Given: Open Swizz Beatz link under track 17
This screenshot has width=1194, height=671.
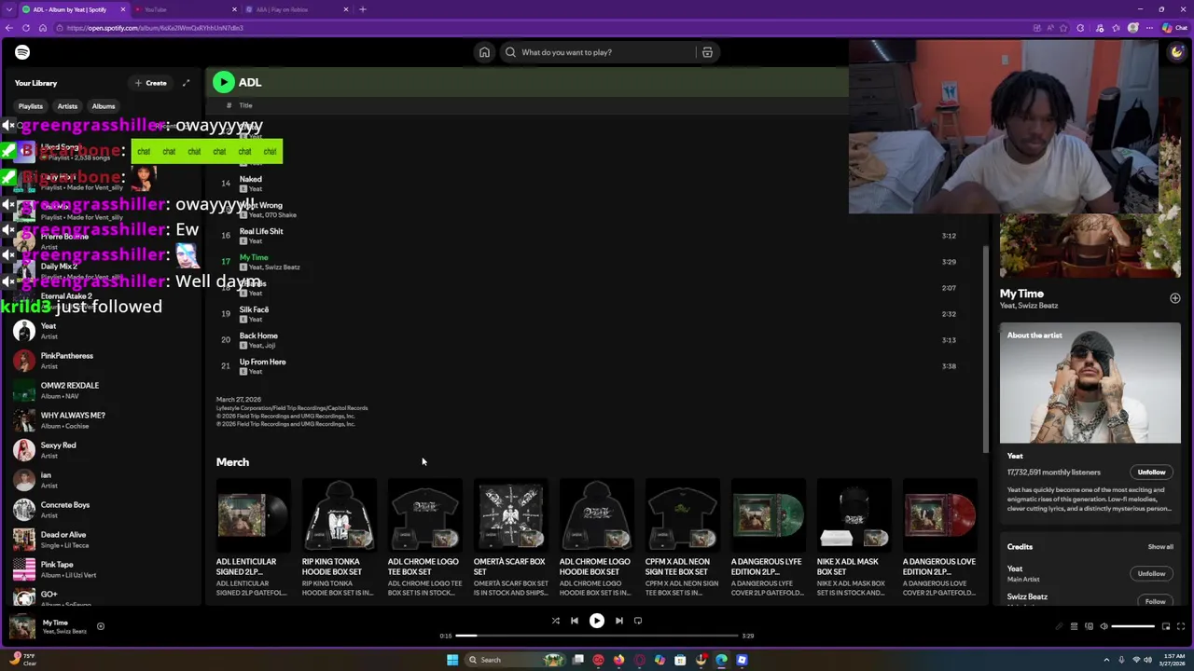Looking at the screenshot, I should [283, 267].
